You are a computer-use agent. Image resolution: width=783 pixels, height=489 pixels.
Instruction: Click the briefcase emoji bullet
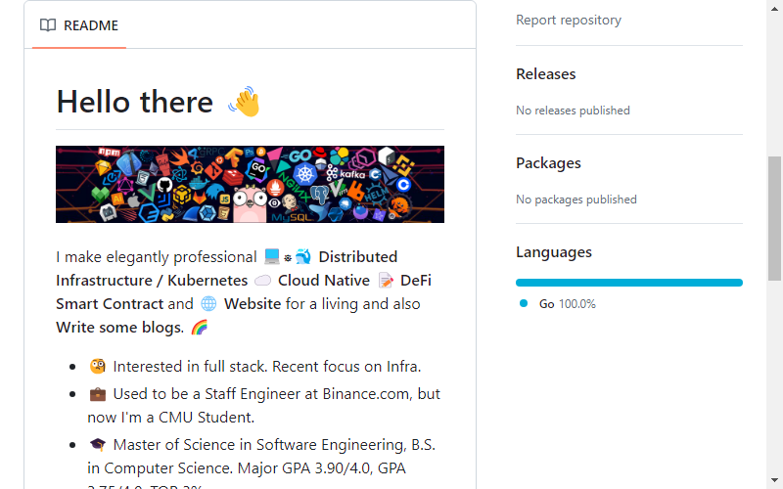point(97,394)
